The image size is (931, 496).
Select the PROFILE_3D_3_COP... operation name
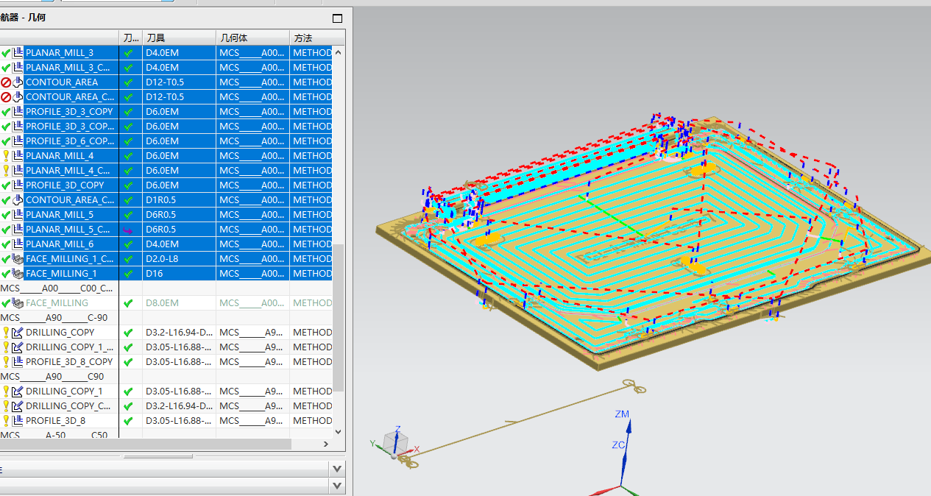pyautogui.click(x=70, y=127)
